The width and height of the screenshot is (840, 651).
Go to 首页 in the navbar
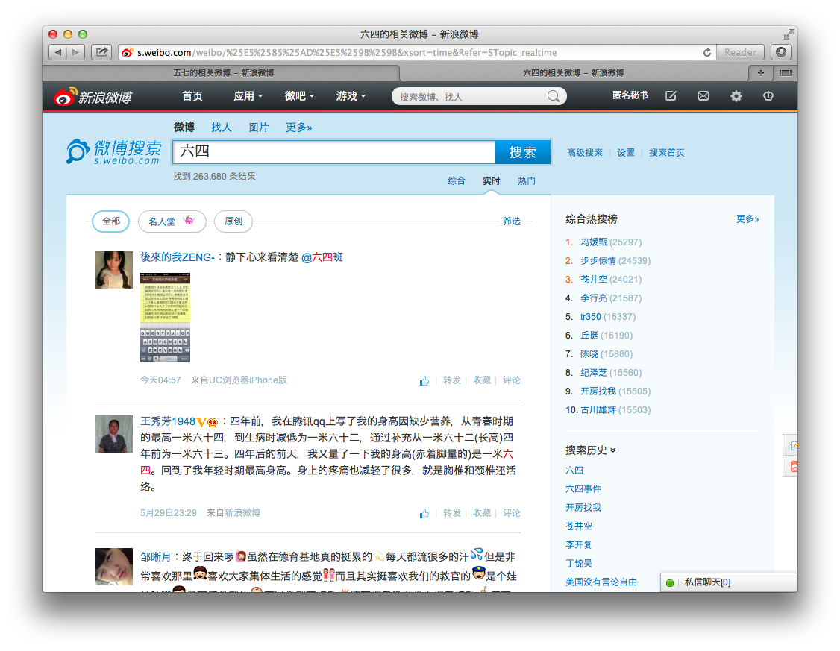tap(192, 96)
